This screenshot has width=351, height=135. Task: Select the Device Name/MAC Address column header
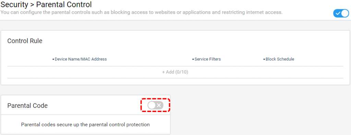81,59
